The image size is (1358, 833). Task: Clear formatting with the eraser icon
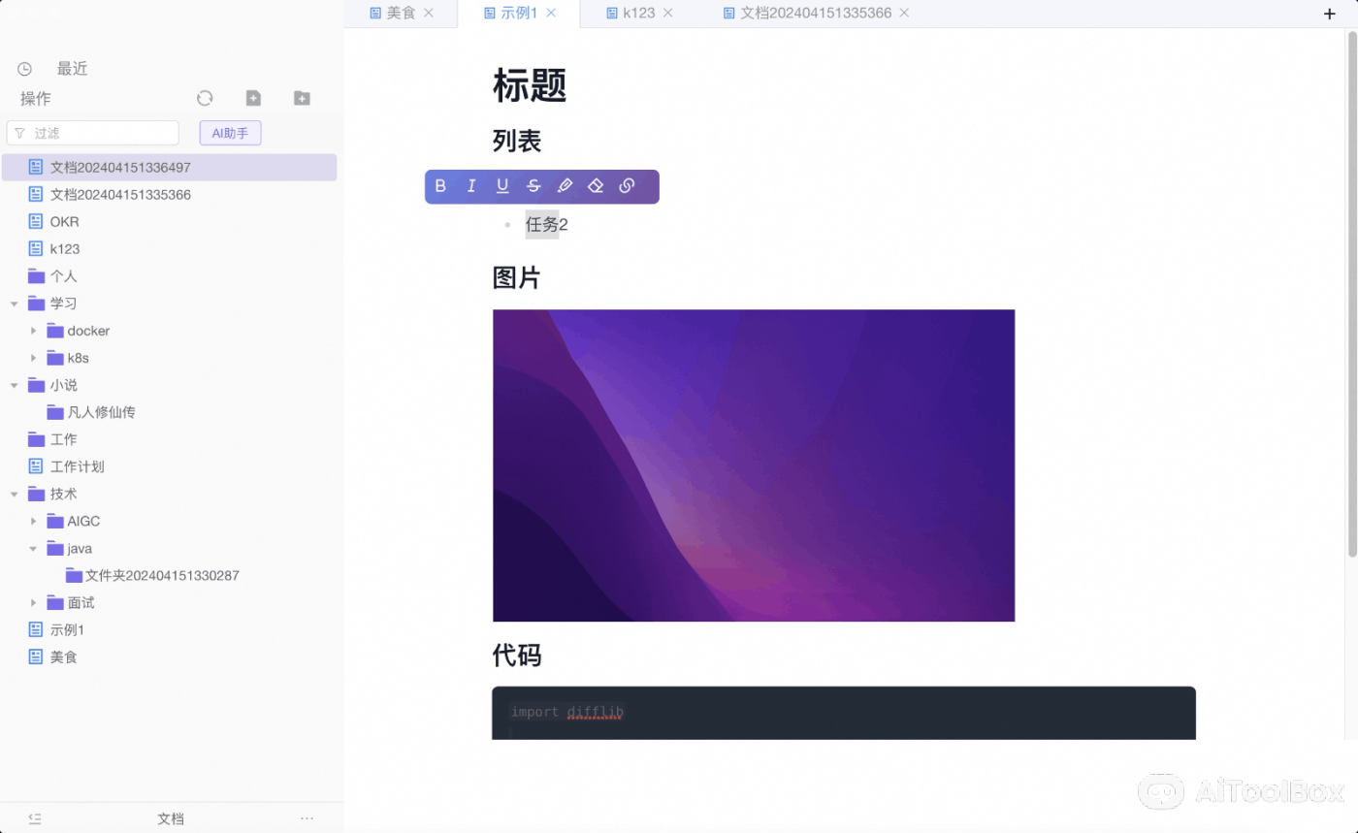[596, 185]
